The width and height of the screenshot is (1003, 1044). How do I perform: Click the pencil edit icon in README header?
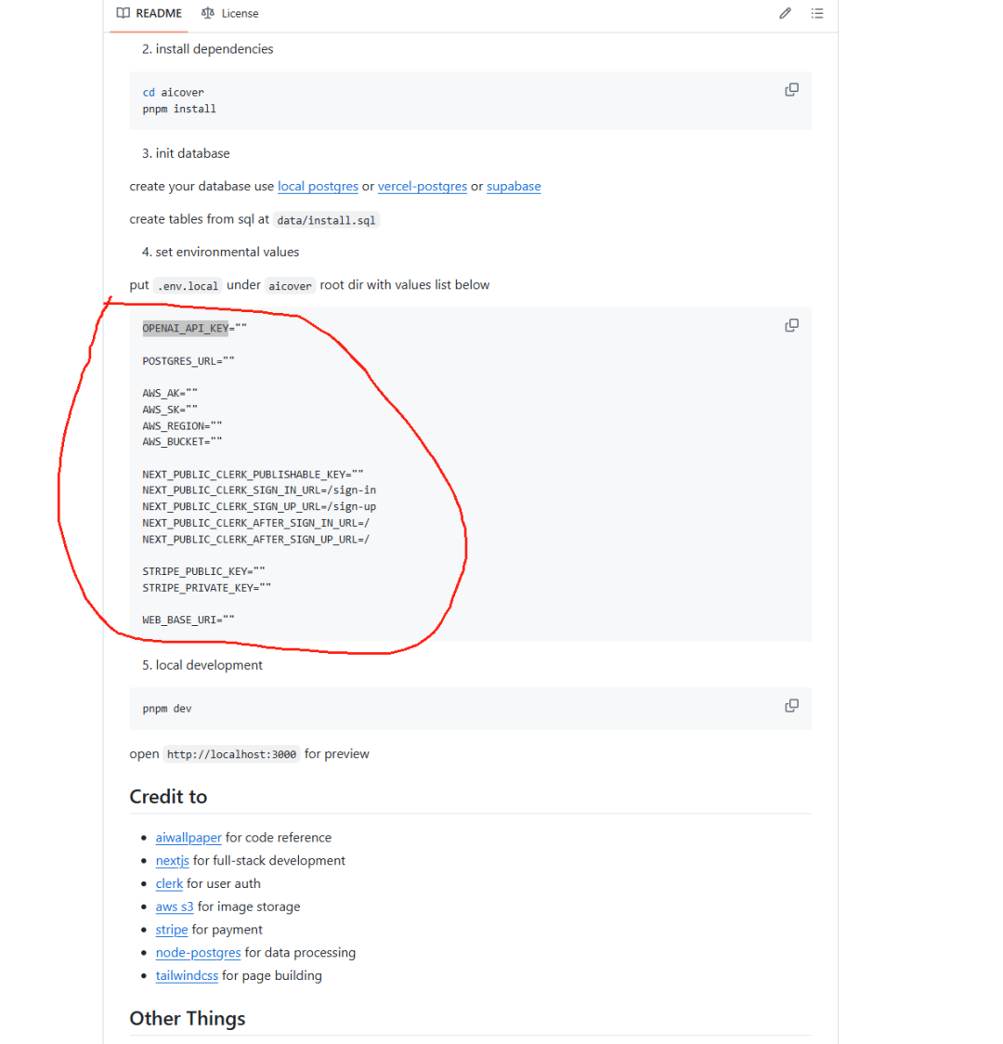(x=786, y=14)
